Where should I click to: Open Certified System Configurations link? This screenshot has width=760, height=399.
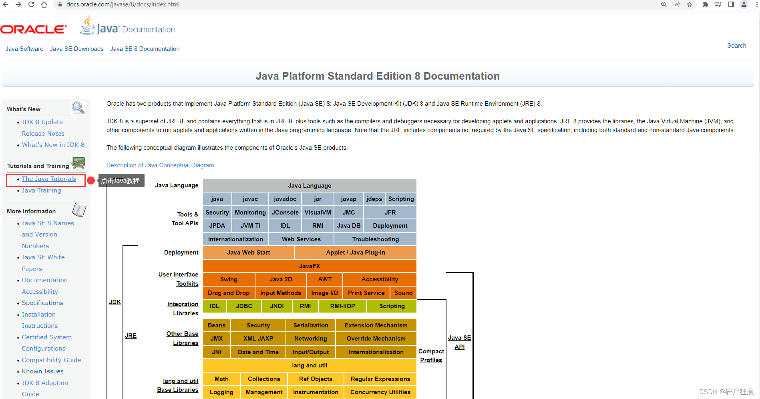click(x=47, y=343)
